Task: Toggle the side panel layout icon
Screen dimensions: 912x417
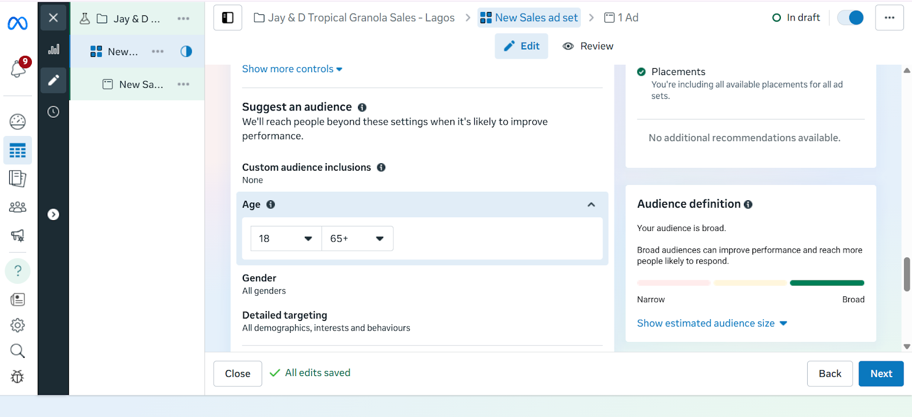Action: click(228, 18)
